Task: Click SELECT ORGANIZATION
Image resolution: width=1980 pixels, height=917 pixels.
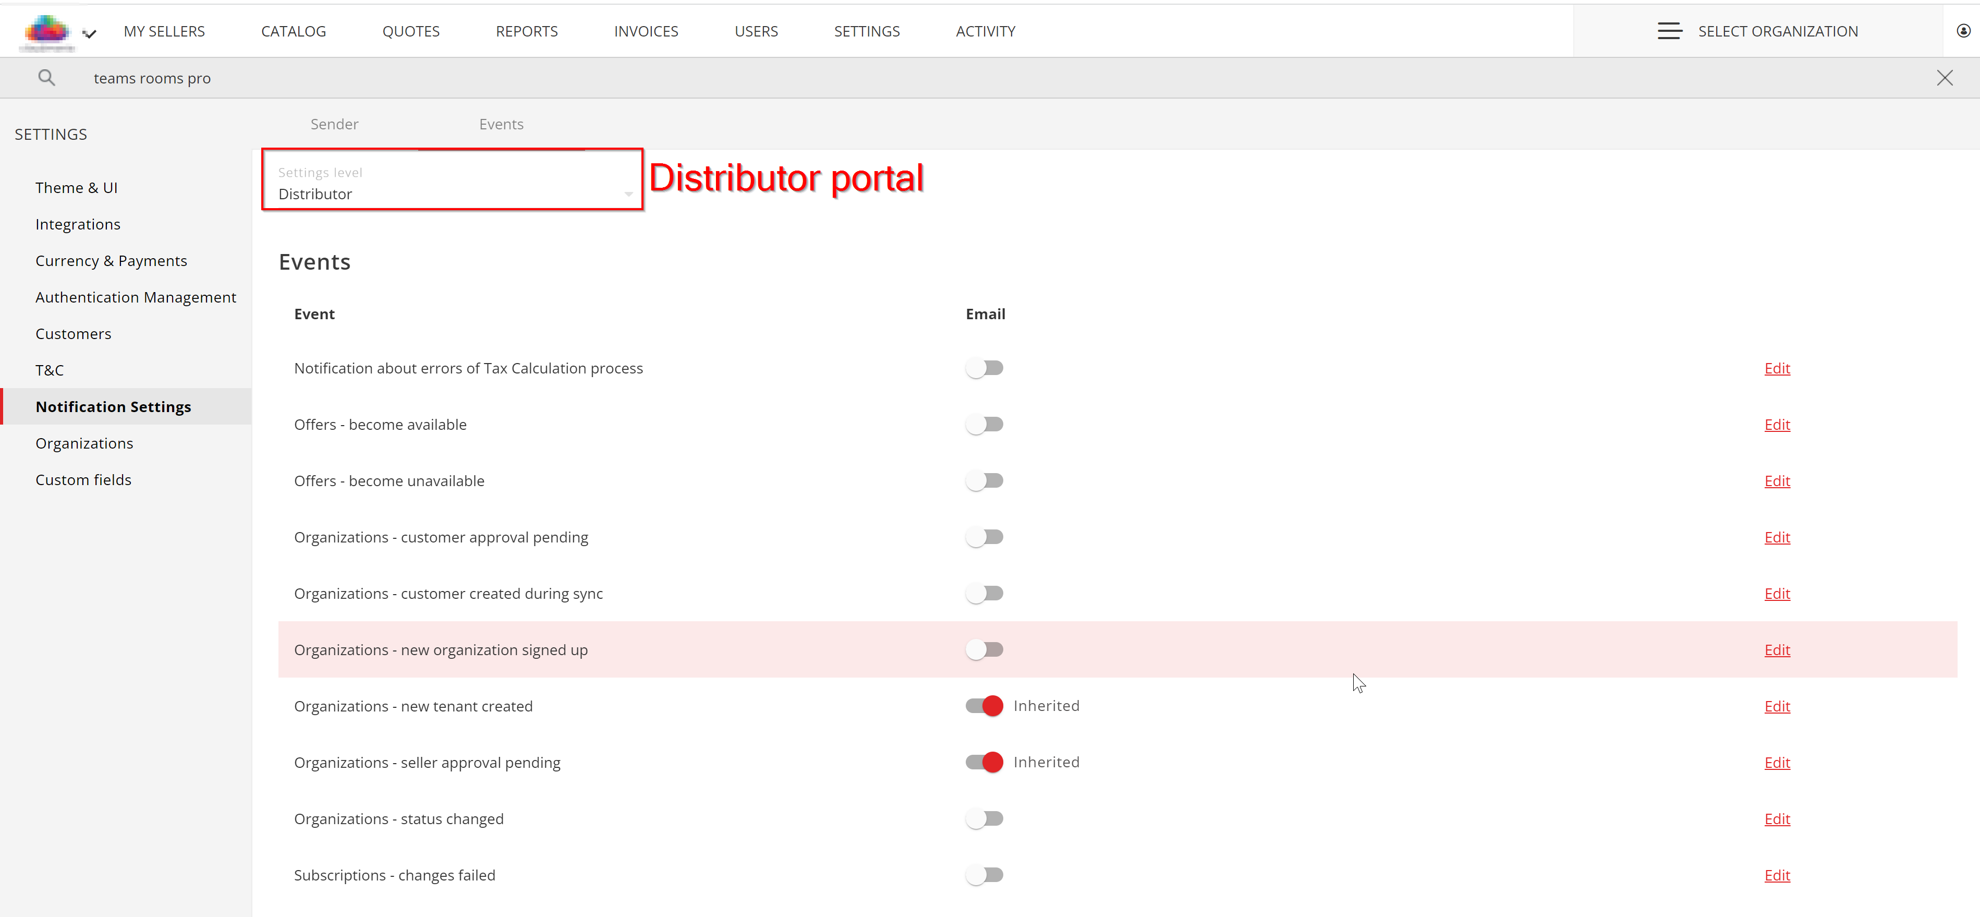Action: pos(1778,31)
